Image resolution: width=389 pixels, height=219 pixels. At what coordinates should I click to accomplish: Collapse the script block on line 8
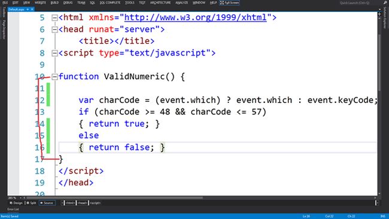coord(54,53)
